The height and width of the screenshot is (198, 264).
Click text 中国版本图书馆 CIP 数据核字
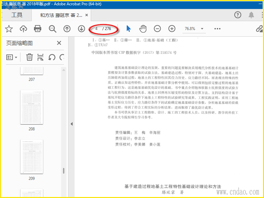pos(116,52)
